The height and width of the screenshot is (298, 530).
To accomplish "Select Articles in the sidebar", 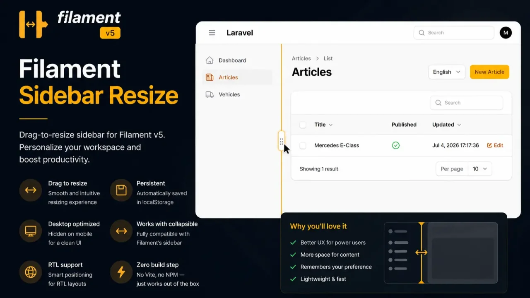I will pos(238,77).
